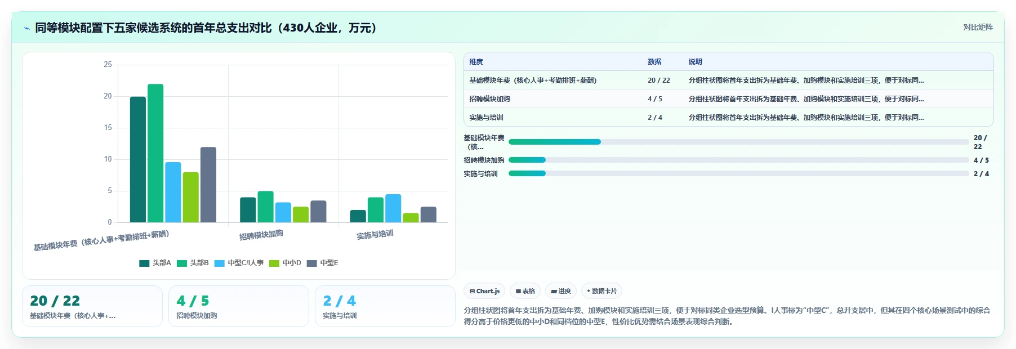1016x349 pixels.
Task: Toggle 中小D legend swatch
Action: [x=274, y=263]
